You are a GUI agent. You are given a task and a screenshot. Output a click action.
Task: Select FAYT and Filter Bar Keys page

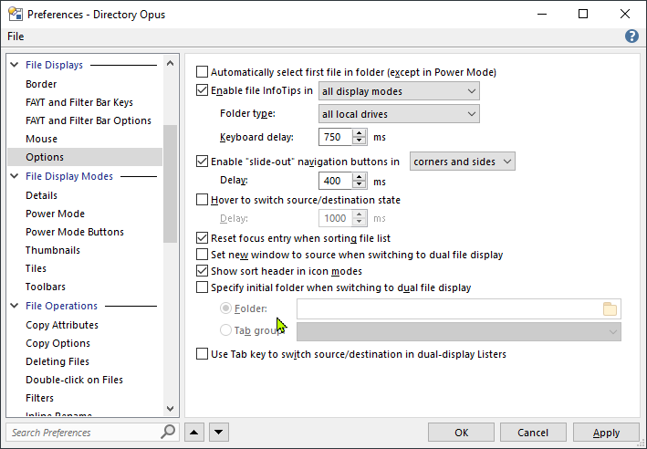[x=79, y=102]
